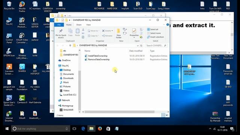Select the InstallTakeOwnership file
Image resolution: width=240 pixels, height=135 pixels.
click(x=97, y=56)
